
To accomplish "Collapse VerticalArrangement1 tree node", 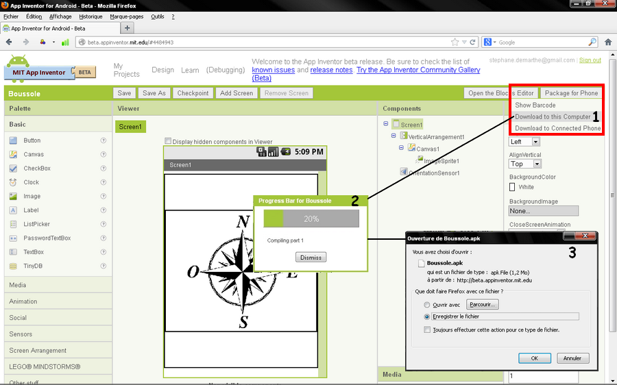I will (394, 136).
